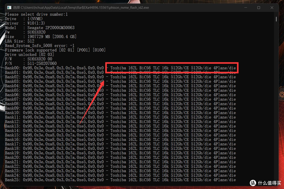
Task: Click the 'Bank06:' row label
Action: pyautogui.click(x=13, y=95)
